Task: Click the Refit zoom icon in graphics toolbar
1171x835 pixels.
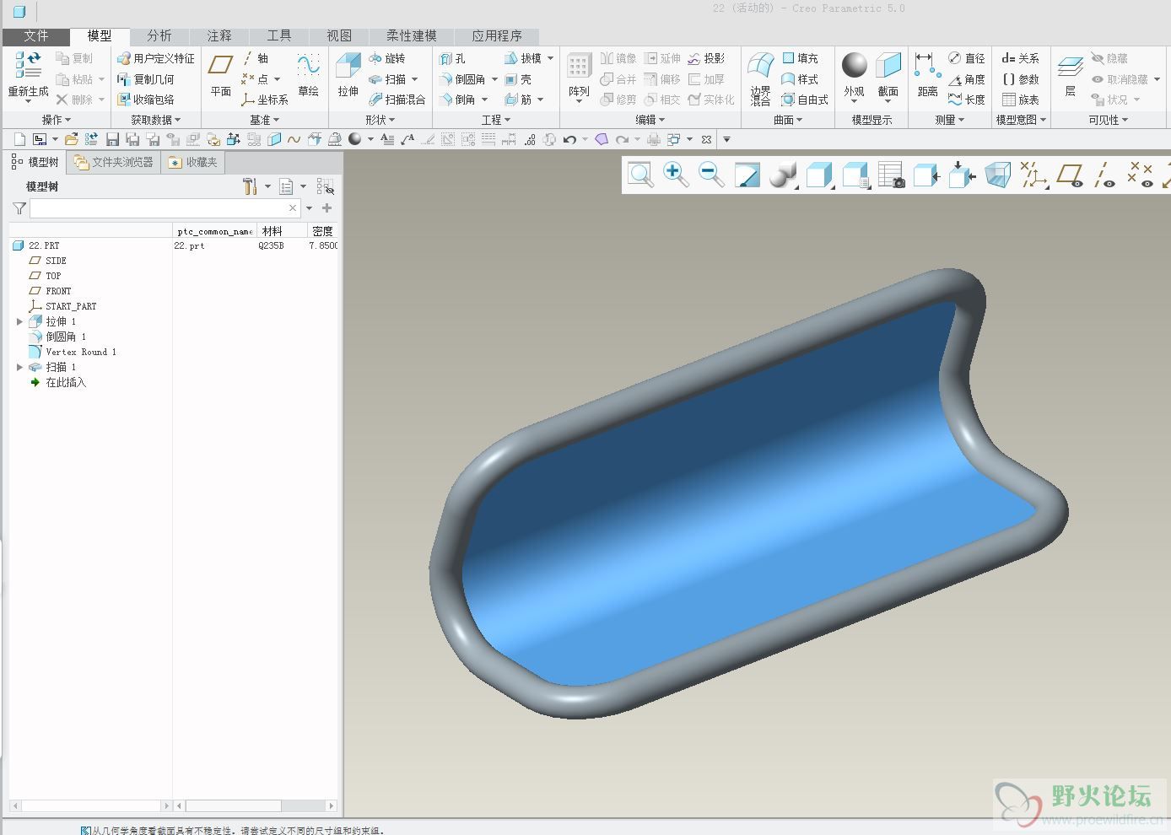Action: pyautogui.click(x=640, y=175)
